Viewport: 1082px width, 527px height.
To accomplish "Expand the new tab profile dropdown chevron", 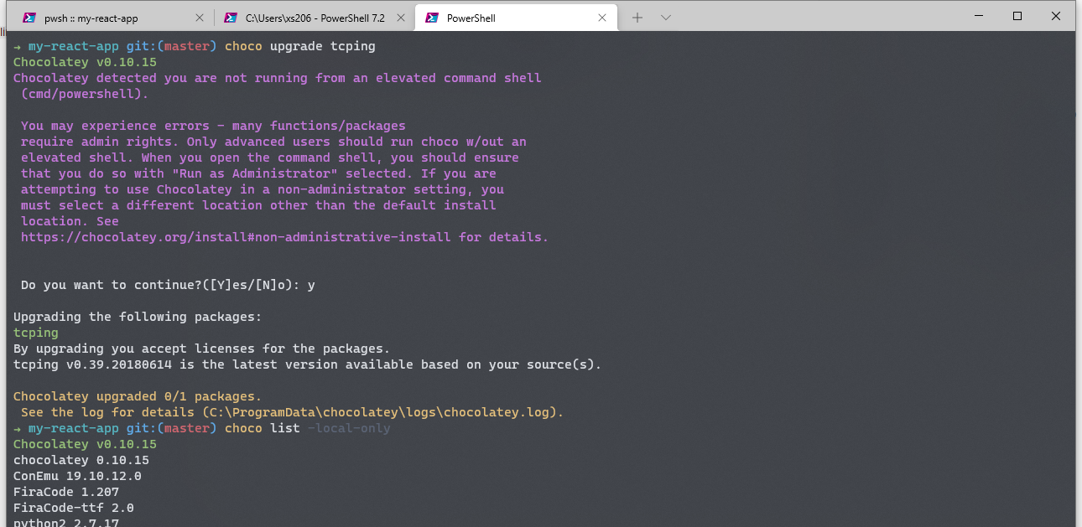I will (666, 18).
